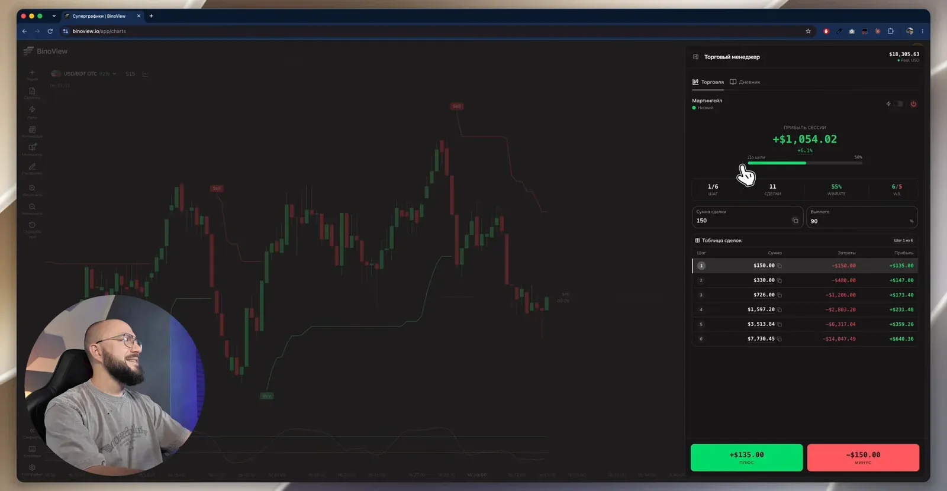
Task: Change the S15 timeframe selector
Action: (x=130, y=74)
